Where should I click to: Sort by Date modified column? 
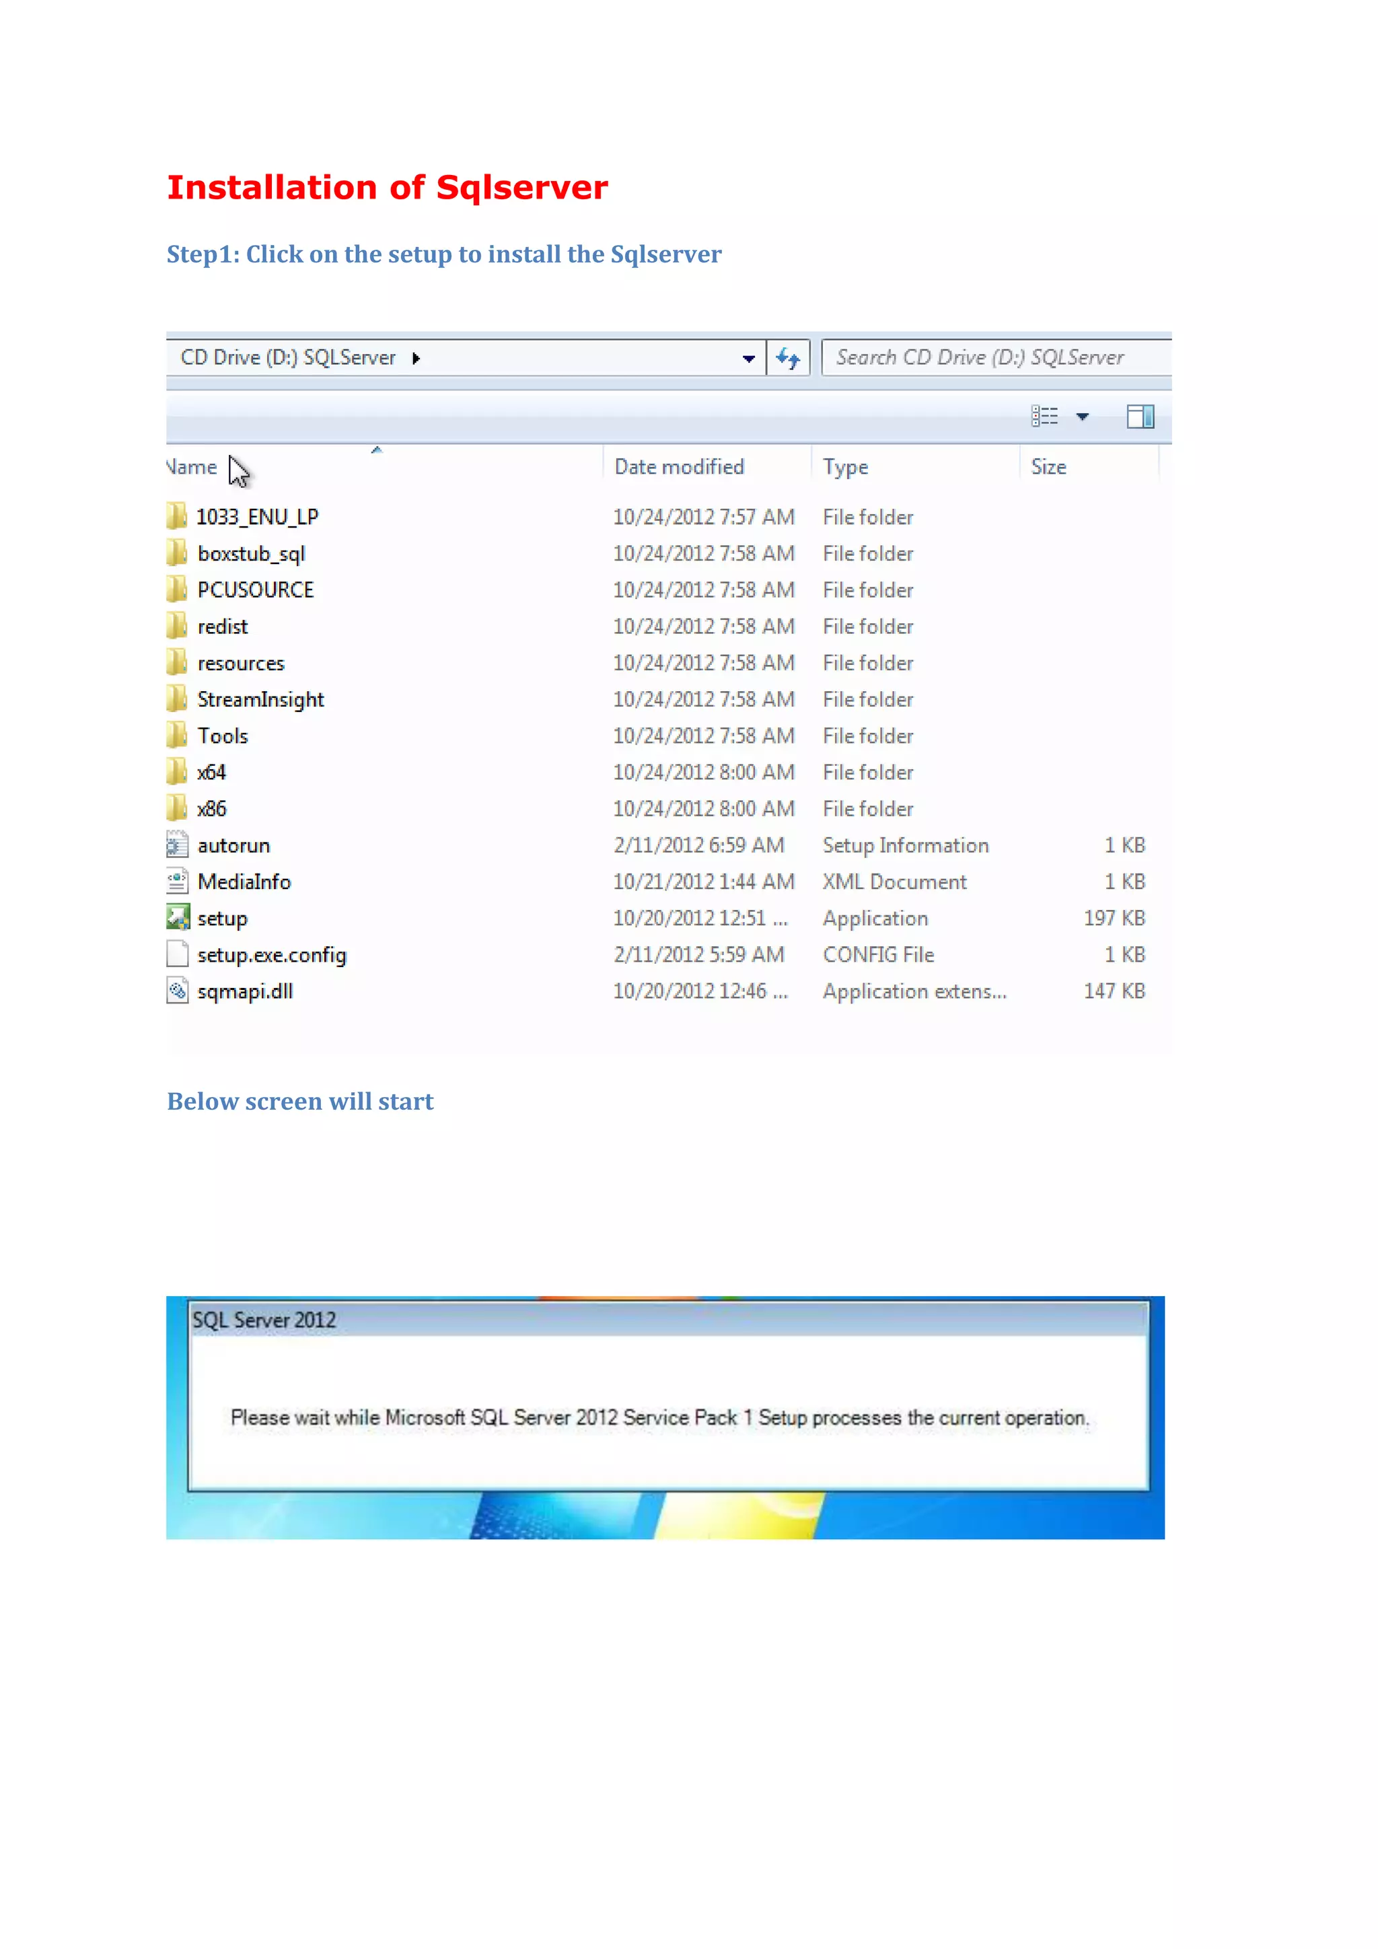tap(679, 467)
